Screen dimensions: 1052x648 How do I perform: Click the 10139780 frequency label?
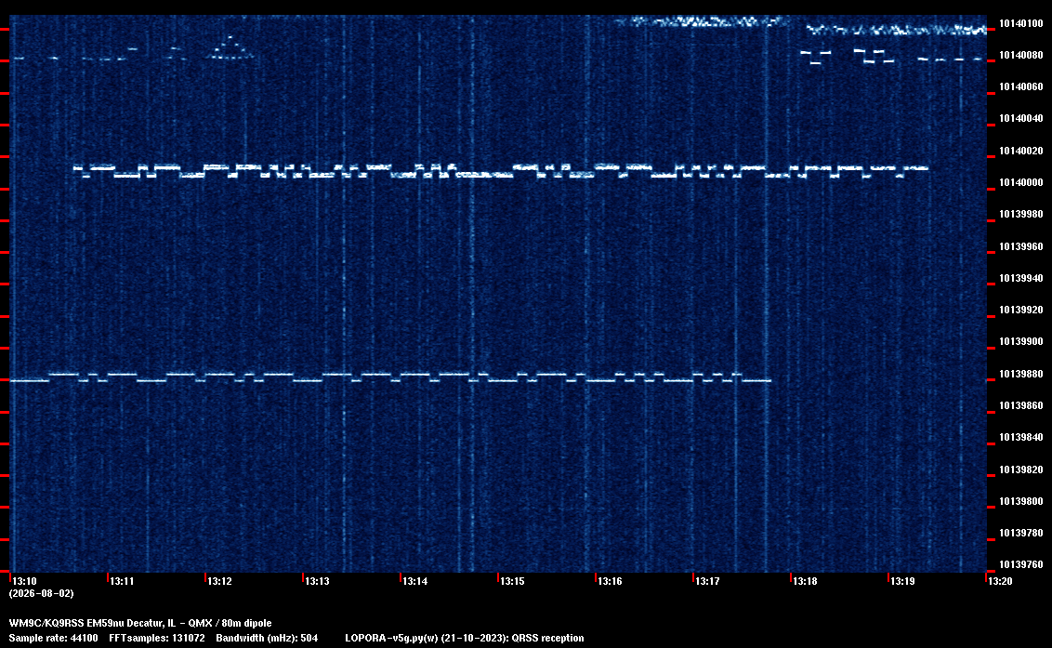(x=1021, y=533)
